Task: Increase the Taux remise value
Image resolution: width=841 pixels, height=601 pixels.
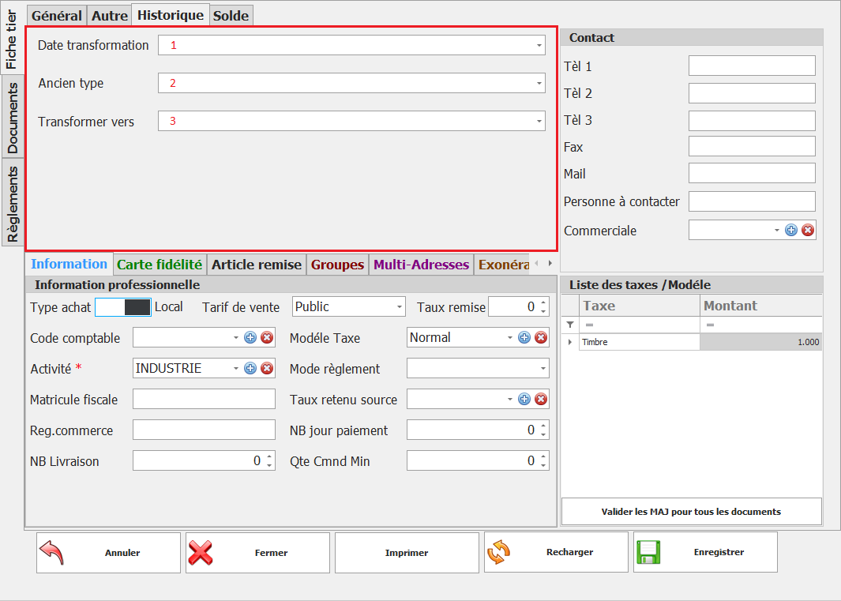Action: click(543, 302)
